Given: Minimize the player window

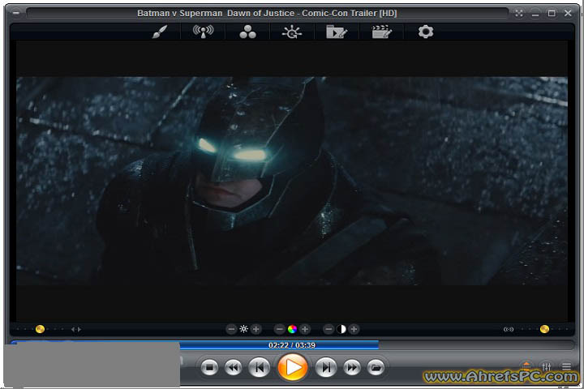Looking at the screenshot, I should (535, 14).
